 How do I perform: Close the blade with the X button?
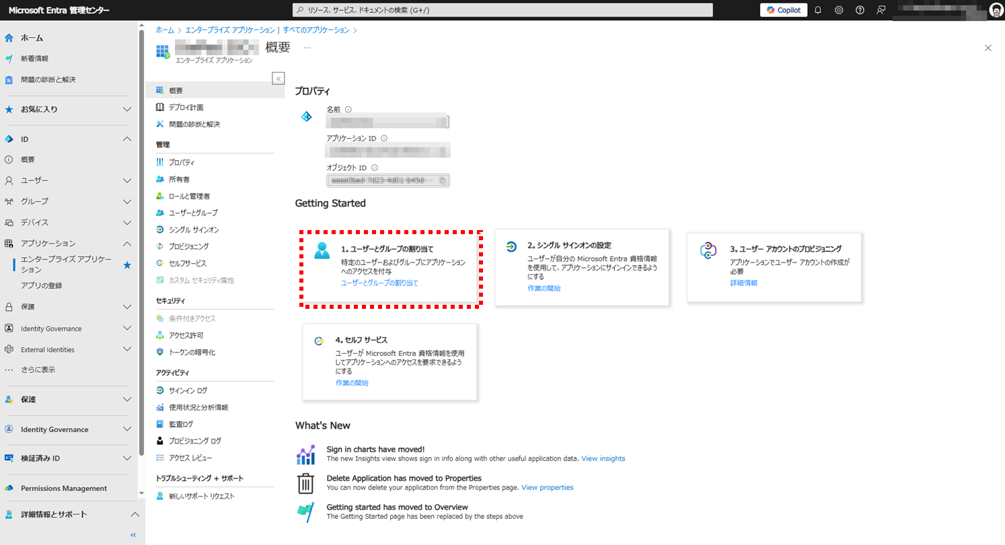tap(988, 48)
